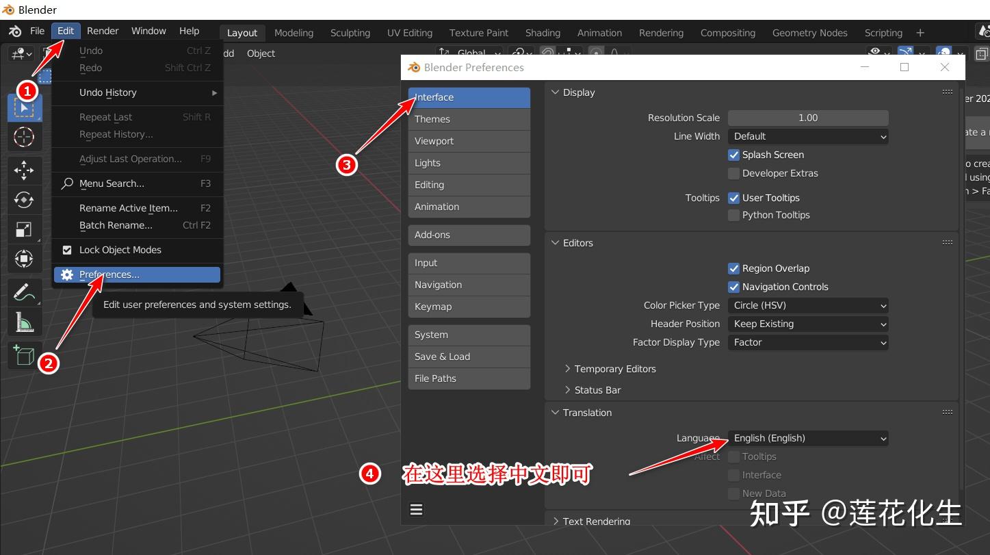Open Color Picker Type dropdown

point(808,305)
